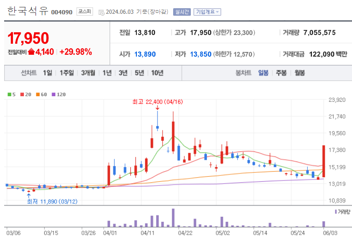The height and width of the screenshot is (243, 352).
Task: Click the green 5-day moving average legend square
Action: click(9, 94)
